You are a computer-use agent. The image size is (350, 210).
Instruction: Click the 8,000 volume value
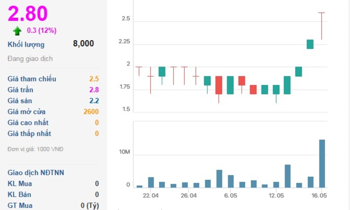(83, 44)
